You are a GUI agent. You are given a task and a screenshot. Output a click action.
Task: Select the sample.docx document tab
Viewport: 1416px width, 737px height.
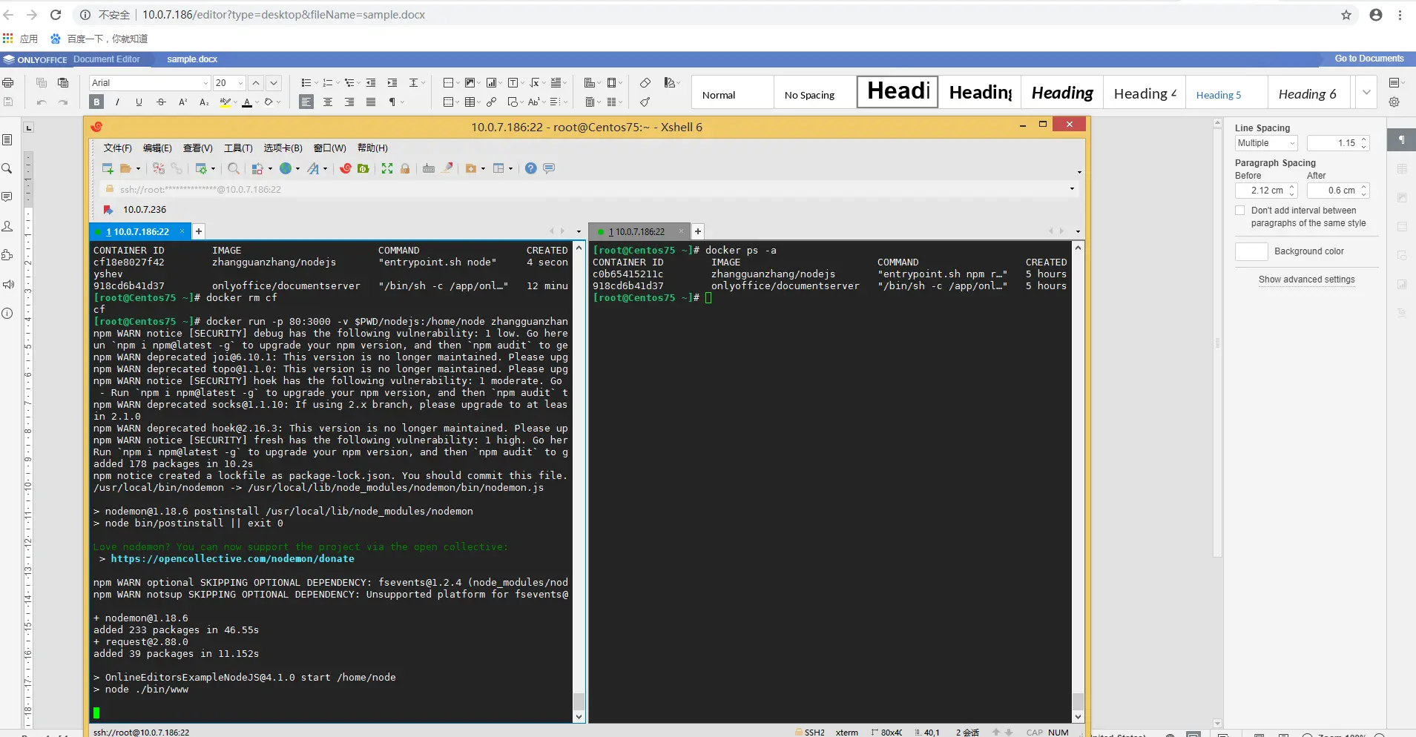[x=192, y=59]
